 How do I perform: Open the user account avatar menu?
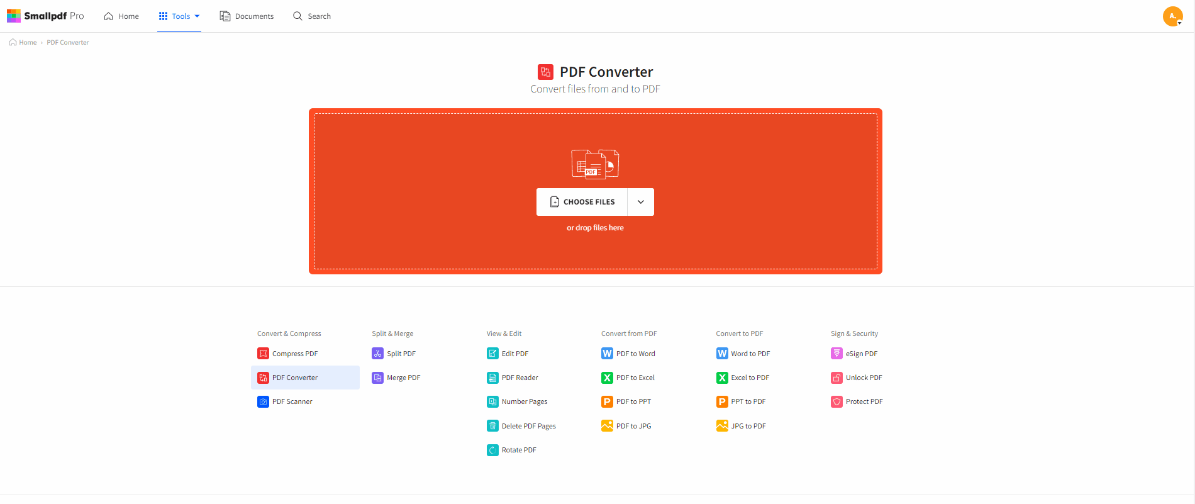(x=1173, y=16)
